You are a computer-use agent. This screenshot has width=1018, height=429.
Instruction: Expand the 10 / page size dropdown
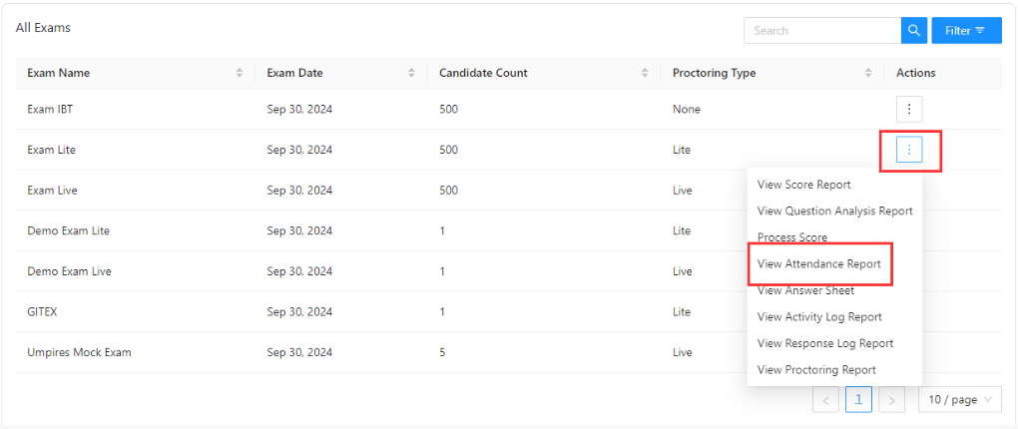click(x=959, y=400)
